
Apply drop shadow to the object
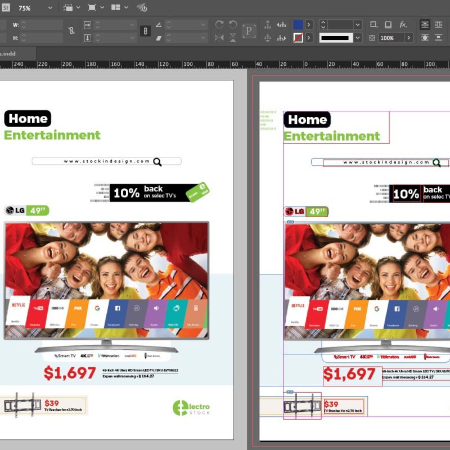(388, 25)
